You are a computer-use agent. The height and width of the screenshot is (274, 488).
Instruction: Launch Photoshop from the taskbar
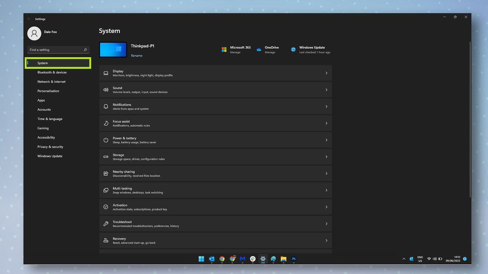click(294, 259)
